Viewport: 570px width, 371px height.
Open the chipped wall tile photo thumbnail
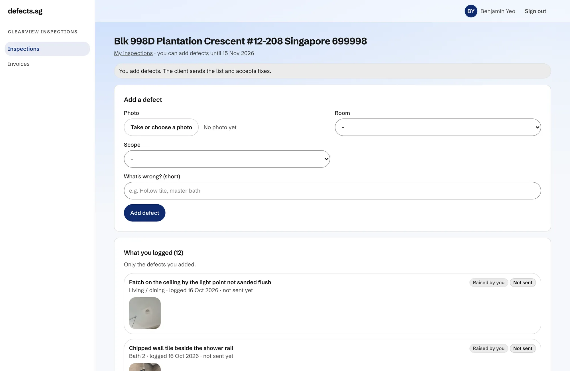(x=145, y=367)
